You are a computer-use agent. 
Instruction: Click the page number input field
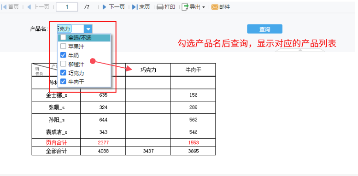tap(67, 7)
